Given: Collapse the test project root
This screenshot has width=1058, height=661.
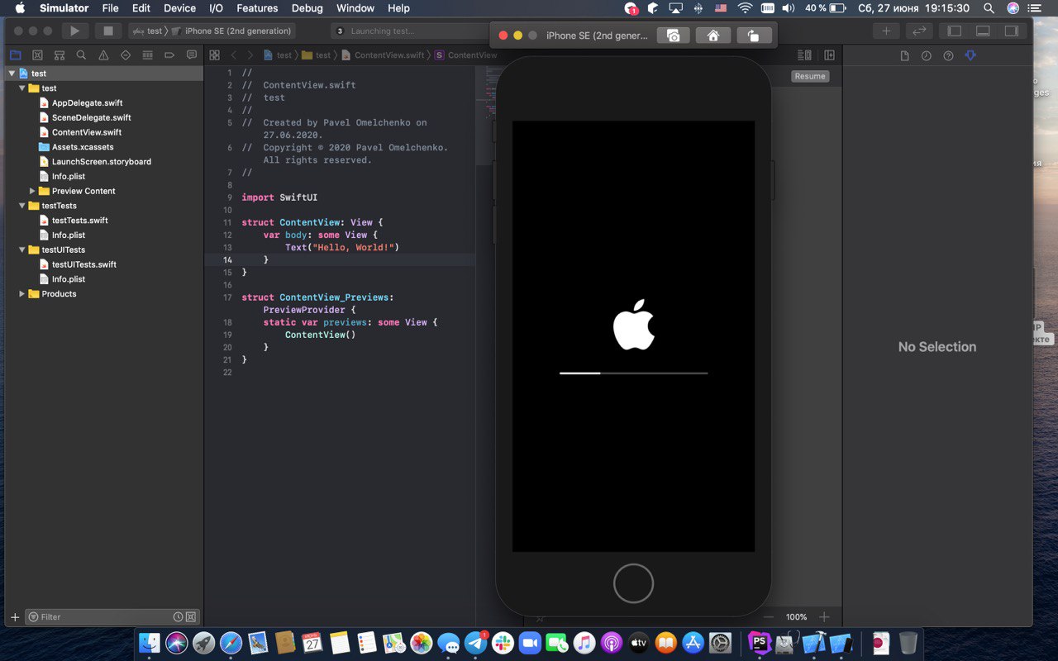Looking at the screenshot, I should pyautogui.click(x=12, y=74).
